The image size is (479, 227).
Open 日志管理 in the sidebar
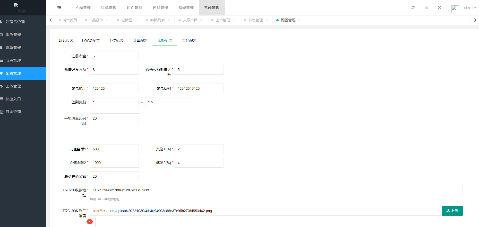click(x=13, y=112)
